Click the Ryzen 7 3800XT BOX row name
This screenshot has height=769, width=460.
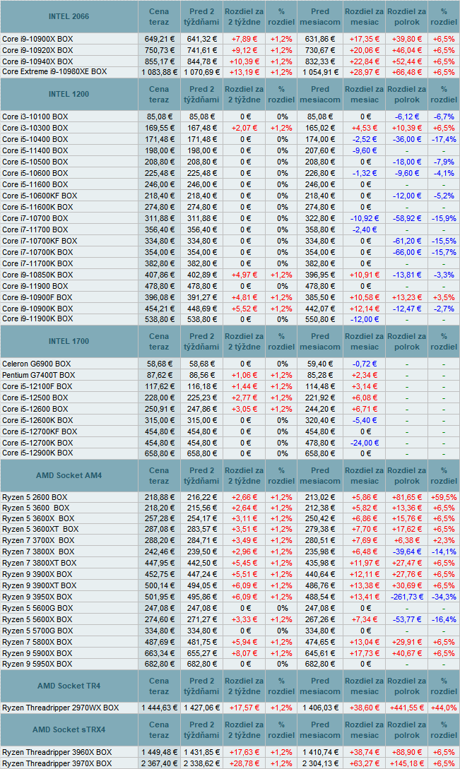pyautogui.click(x=40, y=563)
